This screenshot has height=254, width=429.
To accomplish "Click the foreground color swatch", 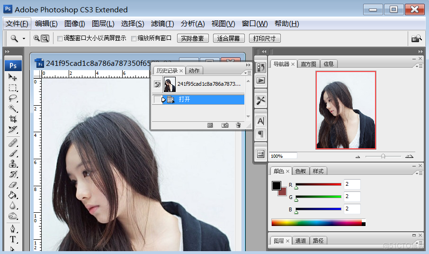I will (x=277, y=186).
